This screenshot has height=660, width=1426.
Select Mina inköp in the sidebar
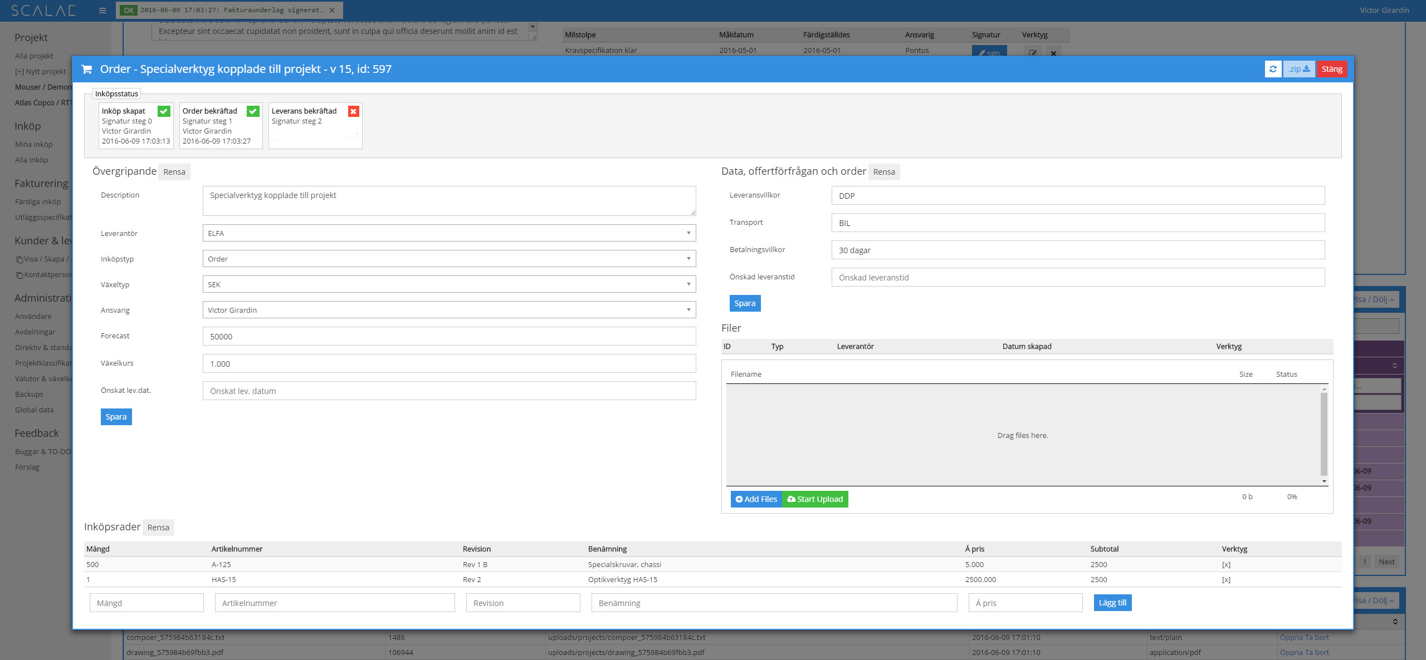coord(34,144)
